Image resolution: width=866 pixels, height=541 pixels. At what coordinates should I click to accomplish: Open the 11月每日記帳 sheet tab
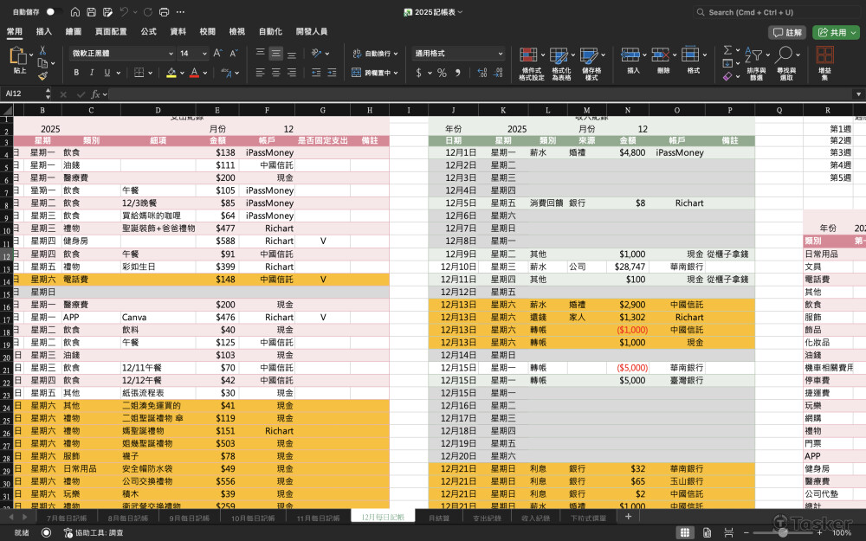click(x=315, y=518)
